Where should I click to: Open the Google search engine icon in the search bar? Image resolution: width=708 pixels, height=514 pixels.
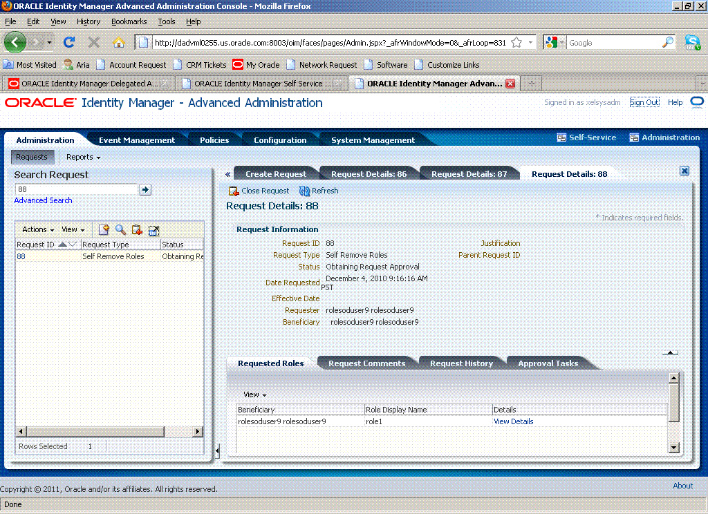(x=552, y=42)
